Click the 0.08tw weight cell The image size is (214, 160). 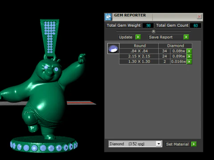[x=178, y=51]
